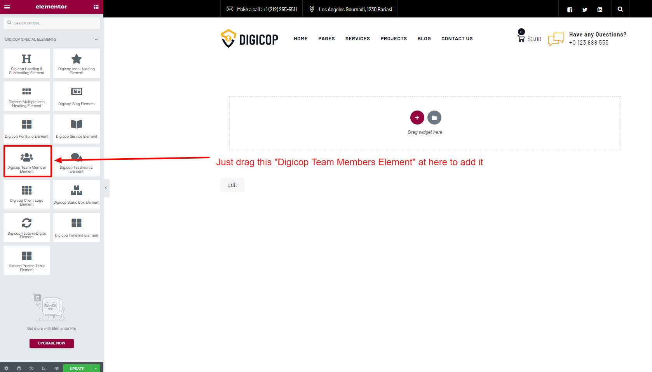Toggle responsive mode icon

tap(44, 368)
